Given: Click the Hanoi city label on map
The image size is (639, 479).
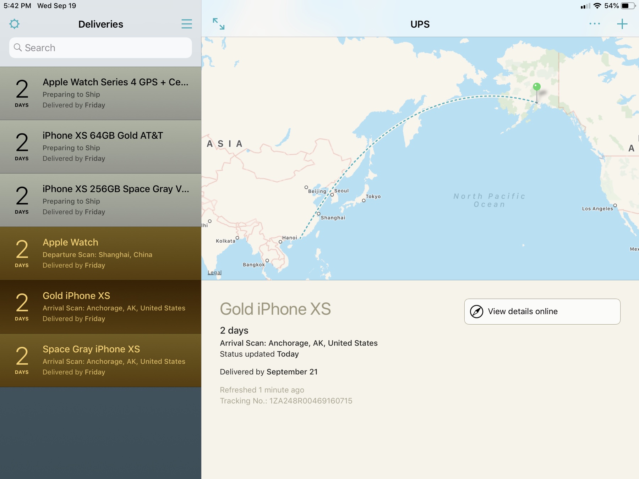Looking at the screenshot, I should click(290, 238).
